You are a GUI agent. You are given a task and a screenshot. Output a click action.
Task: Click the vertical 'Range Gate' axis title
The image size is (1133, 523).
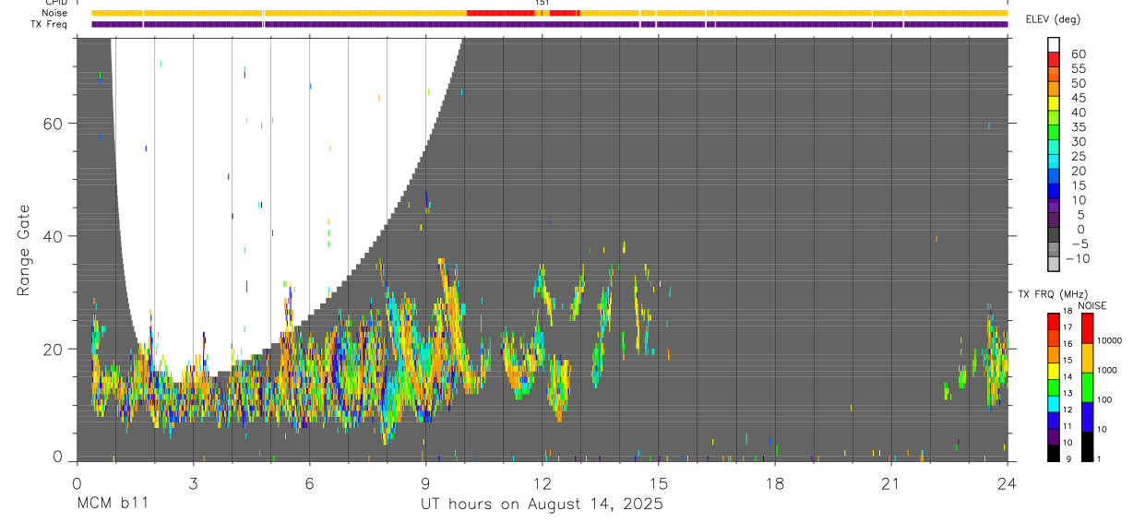coord(23,250)
